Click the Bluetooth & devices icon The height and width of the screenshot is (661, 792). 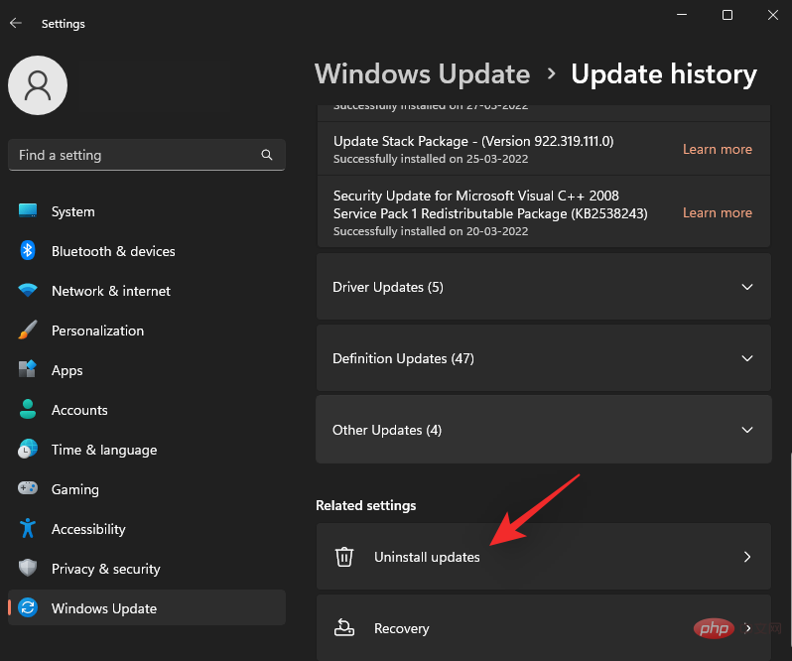coord(28,251)
